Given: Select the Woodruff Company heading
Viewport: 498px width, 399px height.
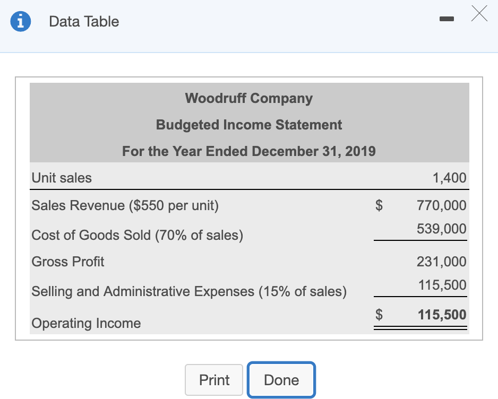Looking at the screenshot, I should coord(248,98).
